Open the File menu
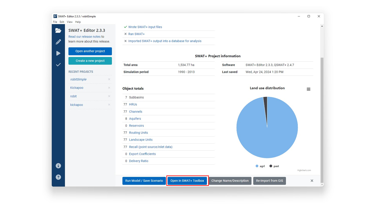This screenshot has height=212, width=377. click(x=55, y=22)
